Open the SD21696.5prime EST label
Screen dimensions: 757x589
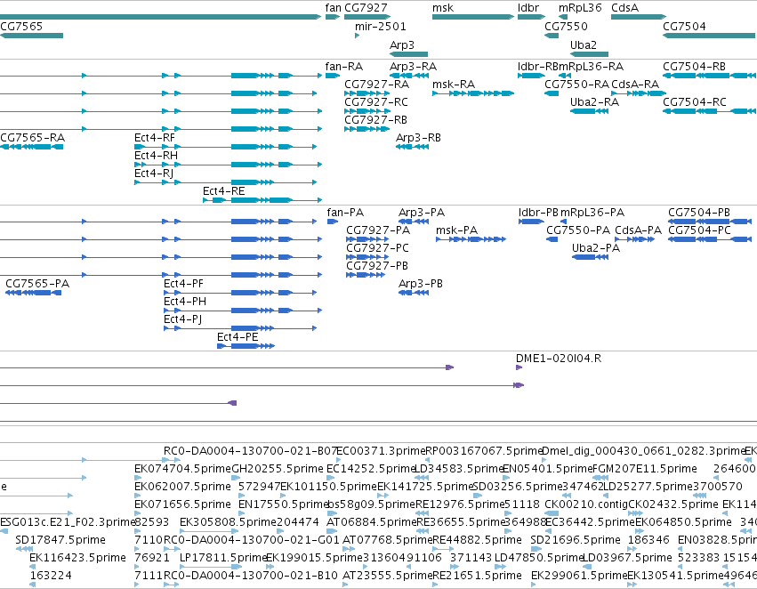pyautogui.click(x=576, y=540)
